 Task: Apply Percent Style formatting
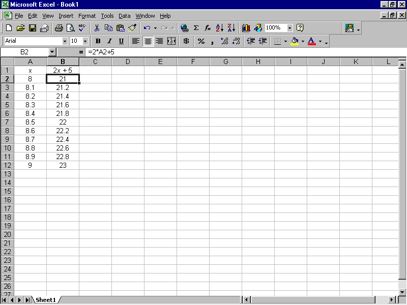pos(201,41)
